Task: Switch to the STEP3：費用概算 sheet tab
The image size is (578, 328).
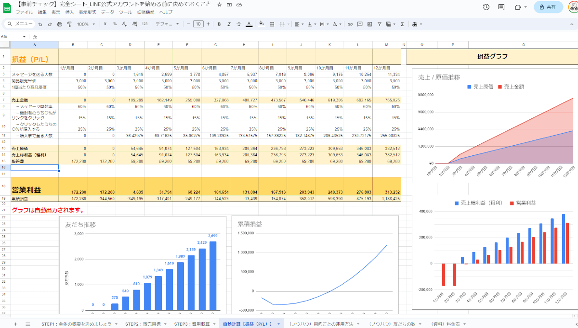Action: tap(192, 324)
